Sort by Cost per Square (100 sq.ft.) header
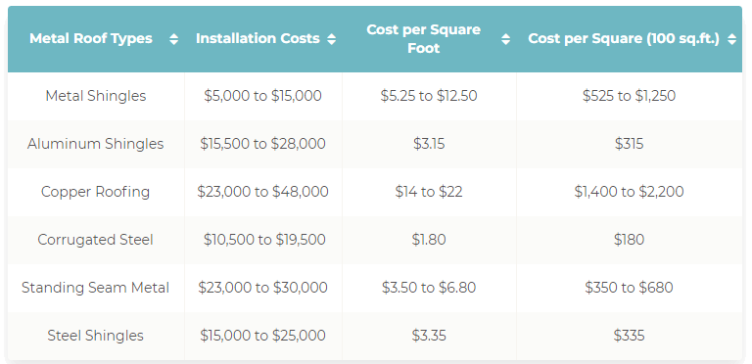The height and width of the screenshot is (364, 752). click(x=624, y=39)
